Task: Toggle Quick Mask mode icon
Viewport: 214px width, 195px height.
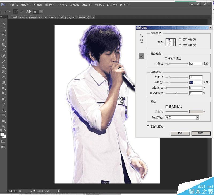Action: click(3, 142)
